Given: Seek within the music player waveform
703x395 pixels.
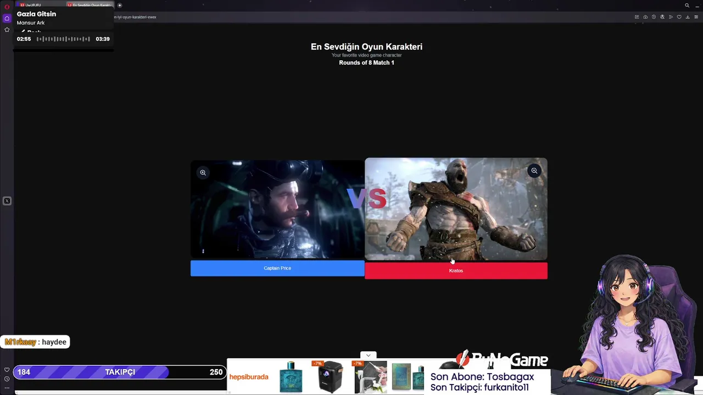Looking at the screenshot, I should [63, 39].
